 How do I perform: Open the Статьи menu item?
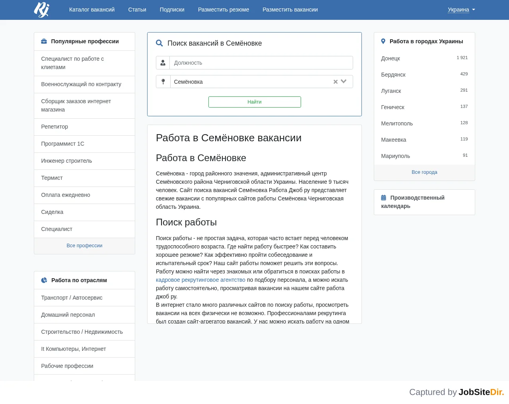[137, 10]
